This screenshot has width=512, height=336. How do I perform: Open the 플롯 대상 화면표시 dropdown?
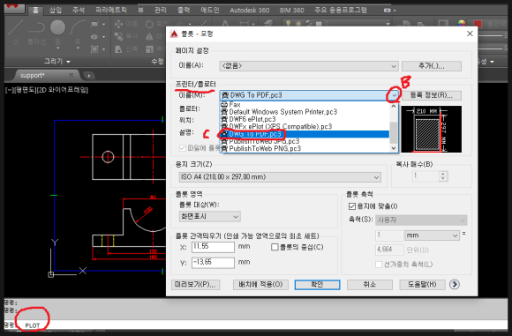coord(209,216)
